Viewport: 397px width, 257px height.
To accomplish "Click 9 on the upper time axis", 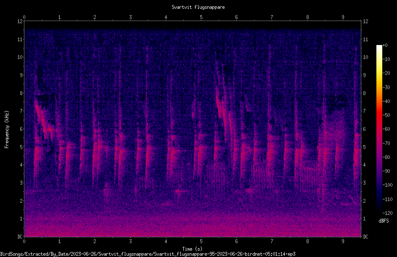I will pos(343,17).
